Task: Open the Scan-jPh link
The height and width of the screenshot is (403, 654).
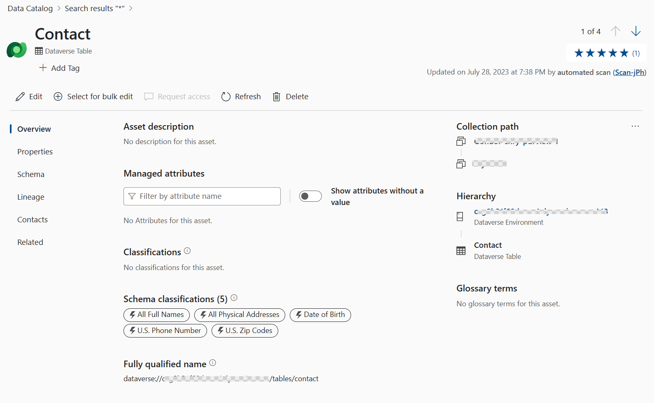Action: click(629, 72)
